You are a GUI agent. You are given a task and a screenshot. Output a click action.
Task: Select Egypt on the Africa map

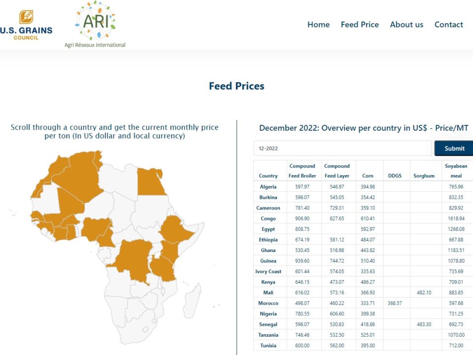pyautogui.click(x=150, y=182)
